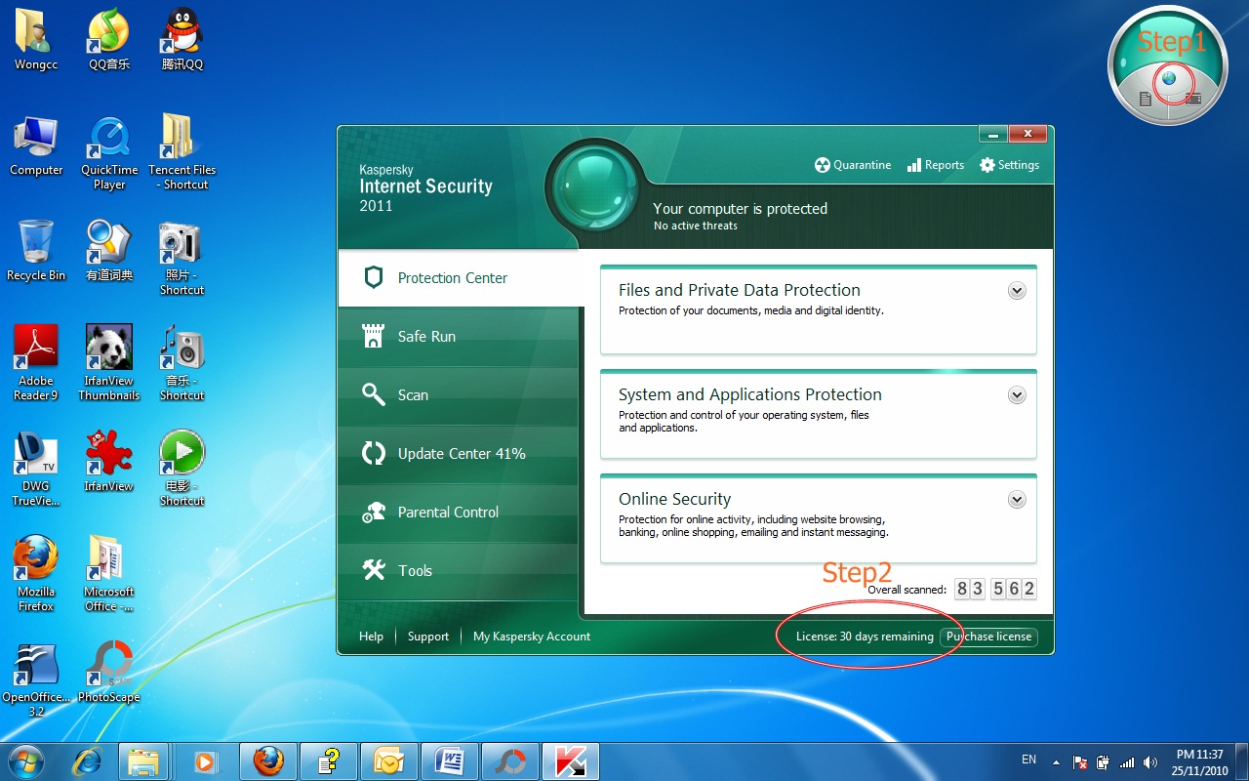Select the Recycle Bin desktop icon
Screen dimensions: 1249x781
point(36,250)
